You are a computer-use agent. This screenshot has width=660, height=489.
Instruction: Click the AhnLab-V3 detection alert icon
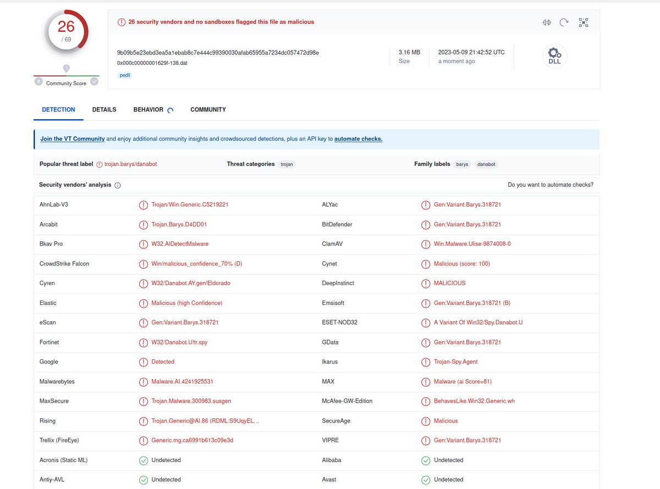143,205
